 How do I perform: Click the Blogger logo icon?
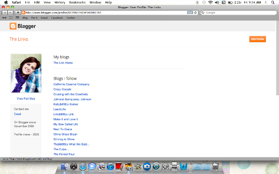[13, 26]
